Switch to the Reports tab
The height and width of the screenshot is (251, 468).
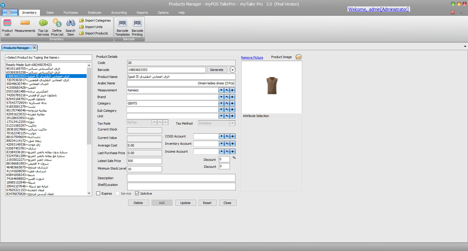(x=142, y=13)
